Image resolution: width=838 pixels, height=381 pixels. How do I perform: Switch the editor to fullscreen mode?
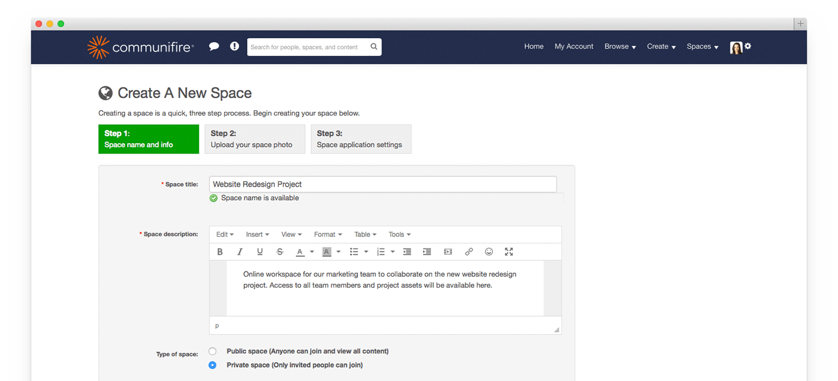[x=508, y=251]
